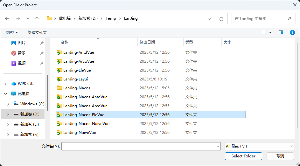The image size is (300, 166).
Task: Unpin 图片 using its pin icon
Action: point(42,43)
